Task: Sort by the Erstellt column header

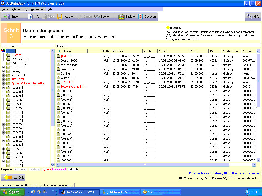Action: coord(173,51)
